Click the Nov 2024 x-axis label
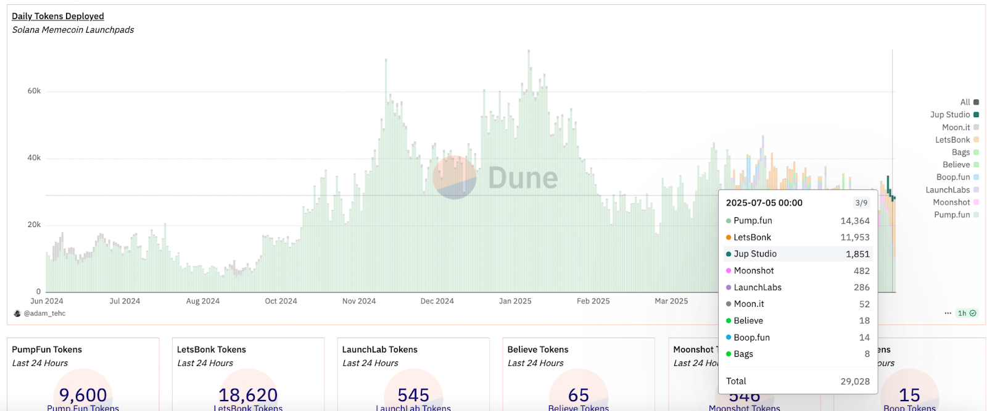Viewport: 987px width, 411px height. pyautogui.click(x=359, y=301)
